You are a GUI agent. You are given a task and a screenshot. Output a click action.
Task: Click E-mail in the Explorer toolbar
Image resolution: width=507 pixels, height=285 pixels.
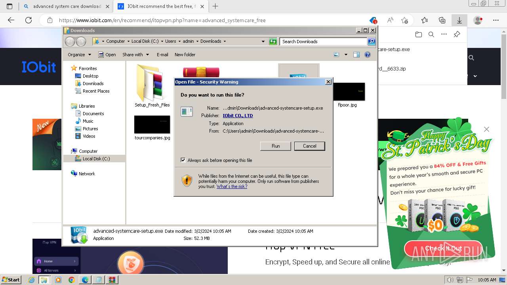(162, 55)
